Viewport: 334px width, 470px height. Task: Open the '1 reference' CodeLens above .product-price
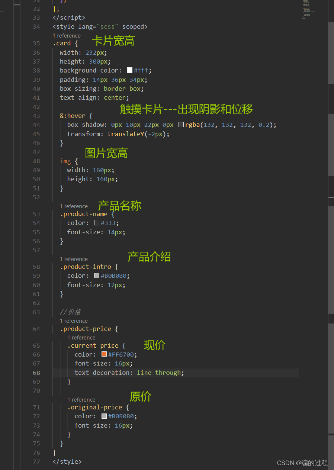74,321
